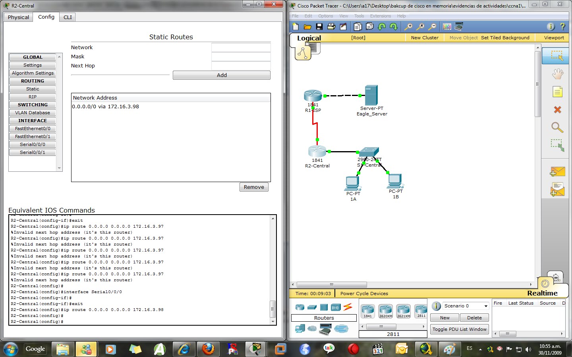Click the Zoom Out magnifier icon
This screenshot has width=572, height=357.
click(x=432, y=27)
